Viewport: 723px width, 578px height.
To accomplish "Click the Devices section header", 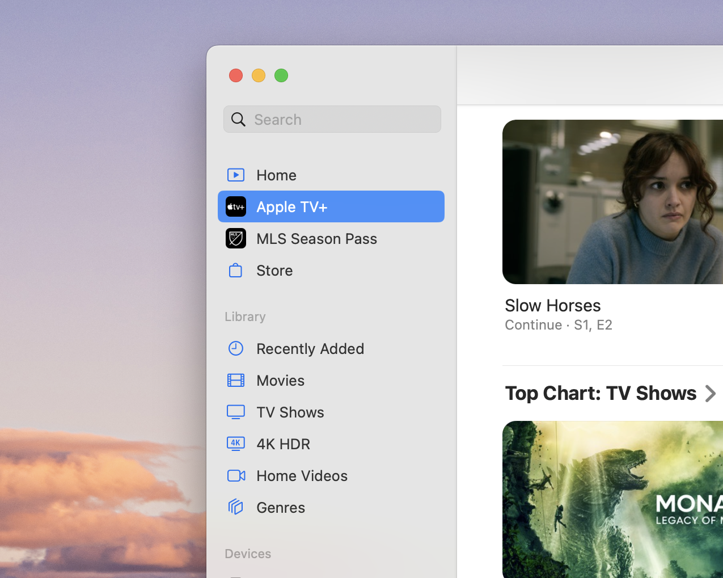I will pyautogui.click(x=248, y=554).
